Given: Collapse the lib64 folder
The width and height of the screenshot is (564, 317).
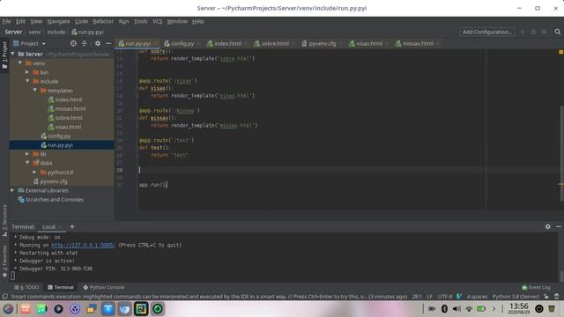Looking at the screenshot, I should 27,163.
